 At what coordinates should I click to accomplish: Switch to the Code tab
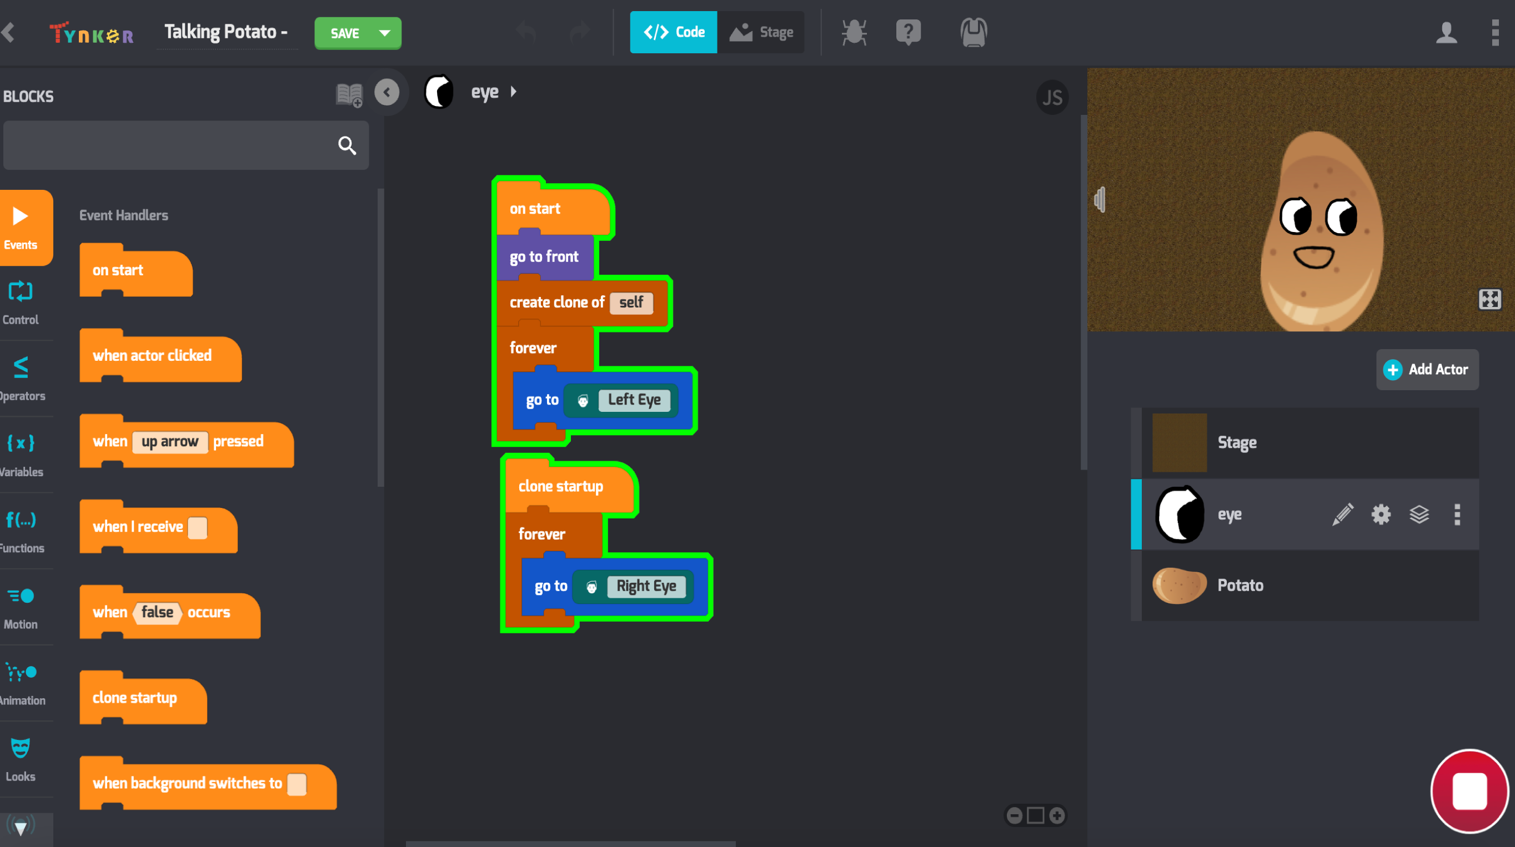pyautogui.click(x=674, y=32)
